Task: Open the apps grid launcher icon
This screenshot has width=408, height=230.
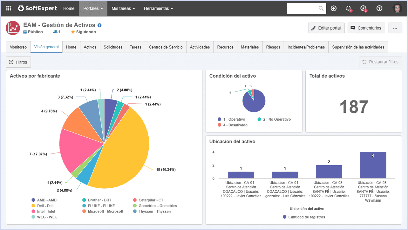Action: point(9,9)
